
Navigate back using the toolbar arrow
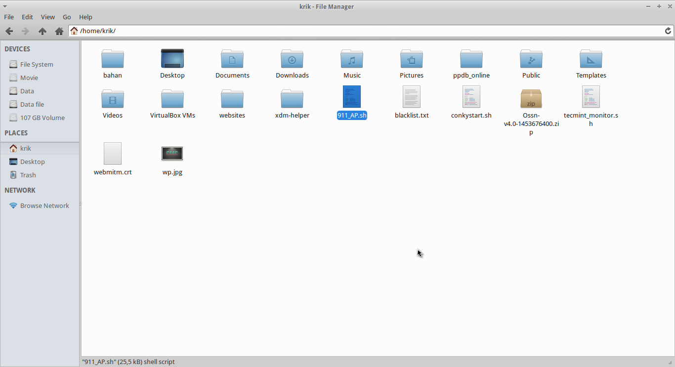tap(9, 31)
